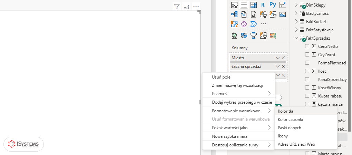Select the Table visualization icon
Viewport: 352px width, 155px height.
(x=244, y=5)
